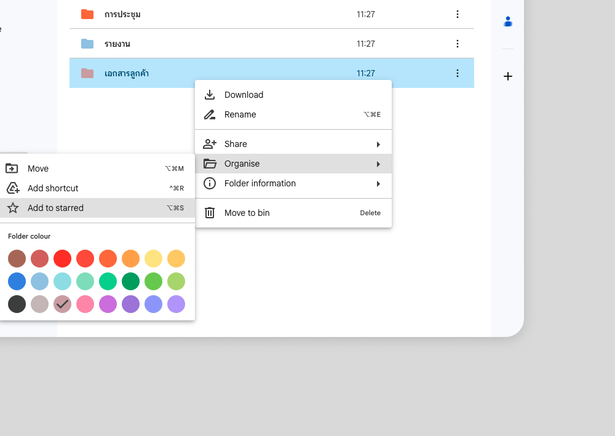Pick the dark green folder colour swatch
This screenshot has width=615, height=436.
click(x=130, y=281)
